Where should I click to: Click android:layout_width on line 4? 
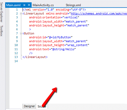46,22
